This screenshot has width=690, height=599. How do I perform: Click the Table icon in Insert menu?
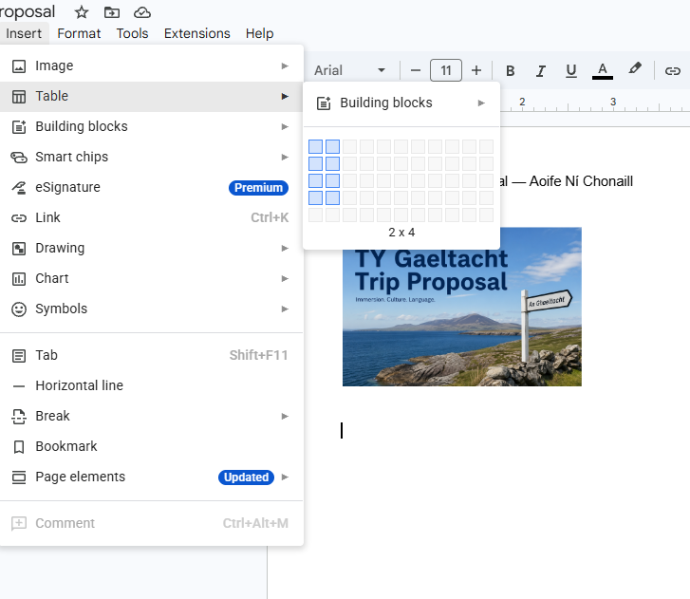[18, 97]
